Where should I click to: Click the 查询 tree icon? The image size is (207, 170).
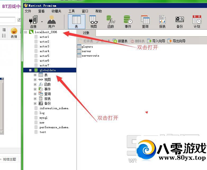pyautogui.click(x=41, y=94)
